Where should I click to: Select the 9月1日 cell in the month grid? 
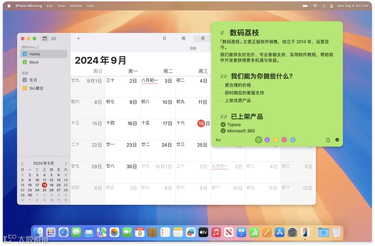pyautogui.click(x=88, y=87)
